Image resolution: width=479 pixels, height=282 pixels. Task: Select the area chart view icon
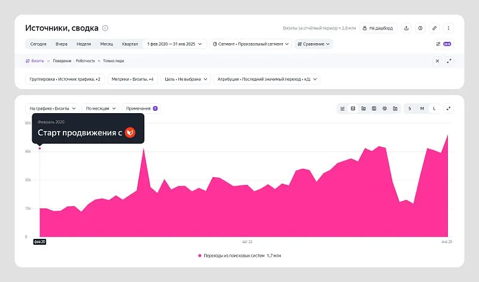[x=353, y=108]
